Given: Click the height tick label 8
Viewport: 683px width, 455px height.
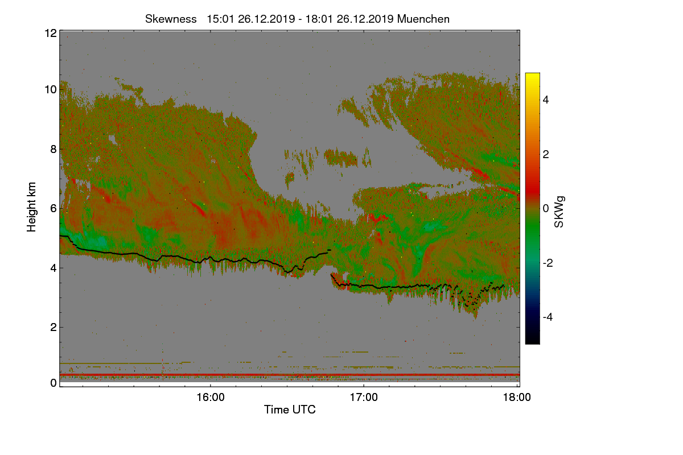Looking at the screenshot, I should coord(53,149).
